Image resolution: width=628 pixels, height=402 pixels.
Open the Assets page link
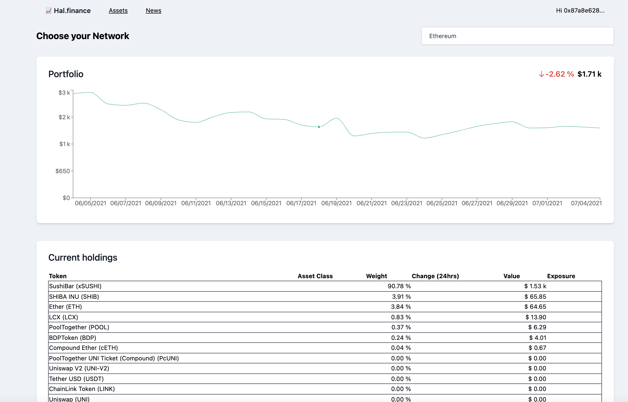118,11
